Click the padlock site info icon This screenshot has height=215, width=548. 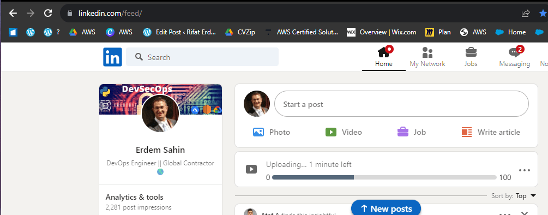70,13
